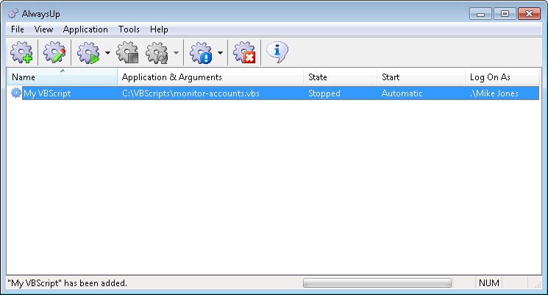Click the Restart application gear icon
Screen dimensions: 548x295
(157, 53)
